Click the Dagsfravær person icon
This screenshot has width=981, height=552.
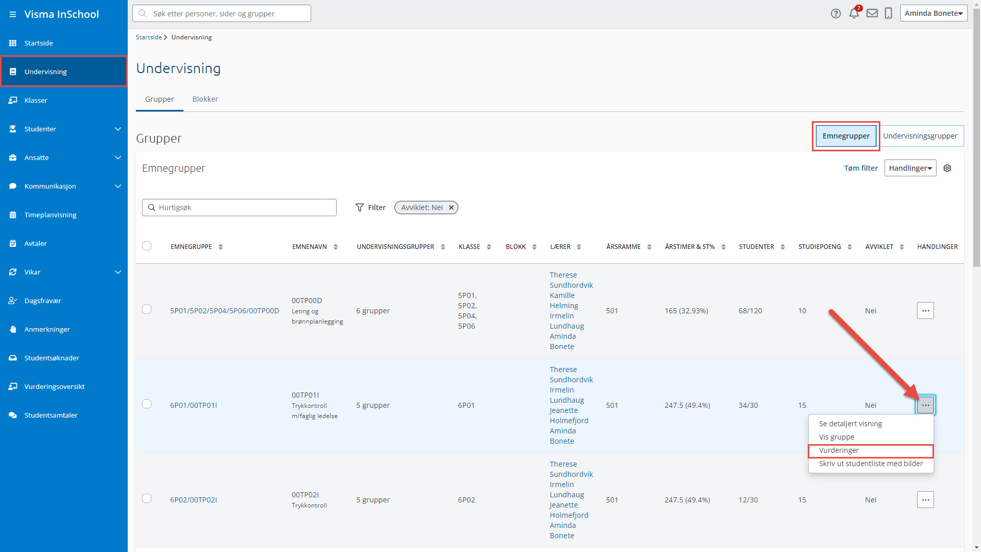[x=13, y=301]
